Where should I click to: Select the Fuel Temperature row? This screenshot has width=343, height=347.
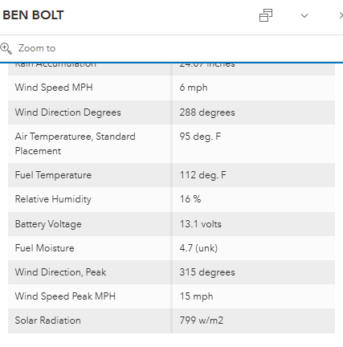171,175
